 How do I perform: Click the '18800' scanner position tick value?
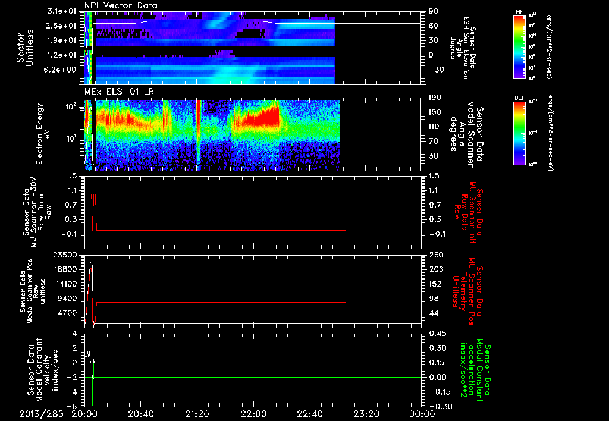[65, 269]
